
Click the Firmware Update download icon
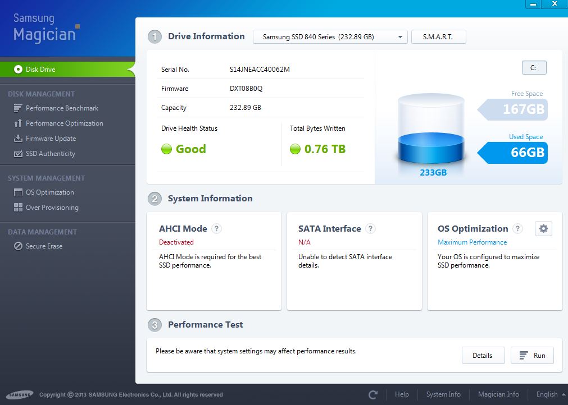click(18, 139)
